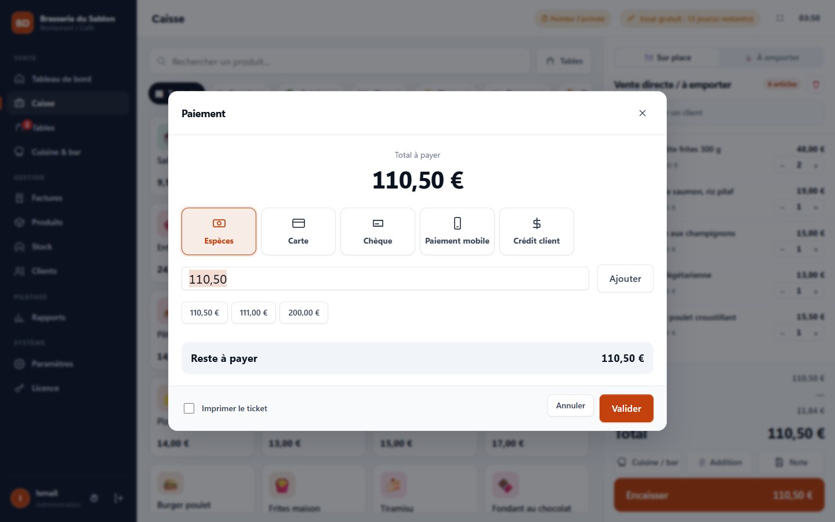Decrease quantity on the 13,00 € cart line
The image size is (835, 522).
coord(782,291)
